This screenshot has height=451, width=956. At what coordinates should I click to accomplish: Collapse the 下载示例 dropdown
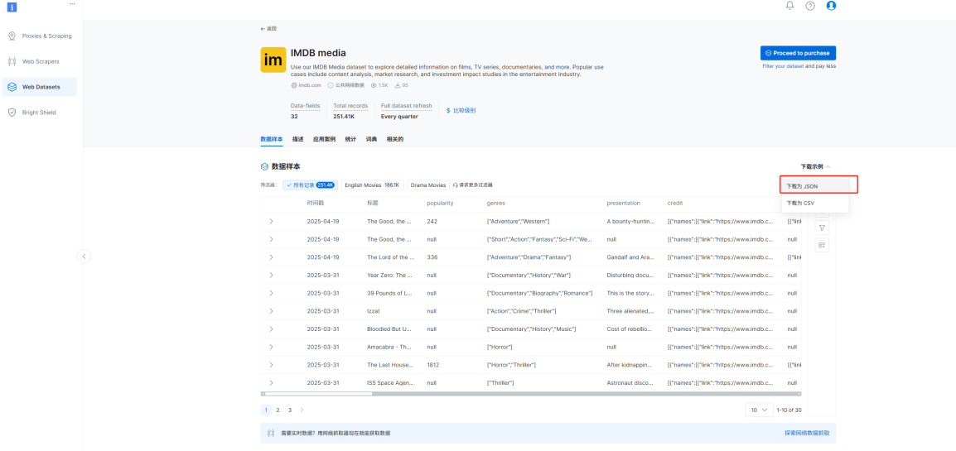click(x=815, y=166)
